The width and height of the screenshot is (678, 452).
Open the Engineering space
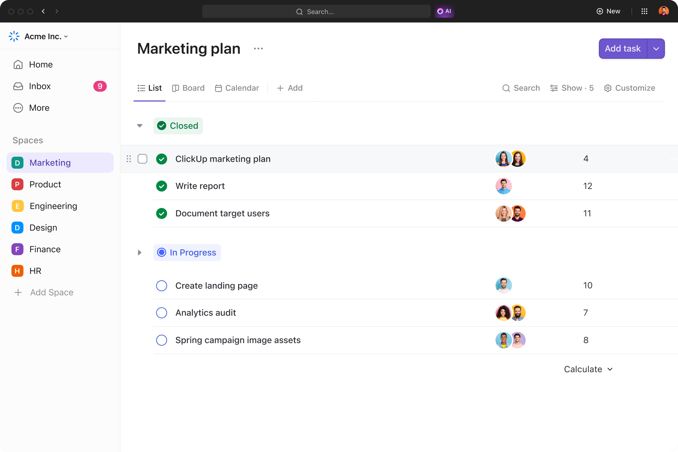pos(53,206)
